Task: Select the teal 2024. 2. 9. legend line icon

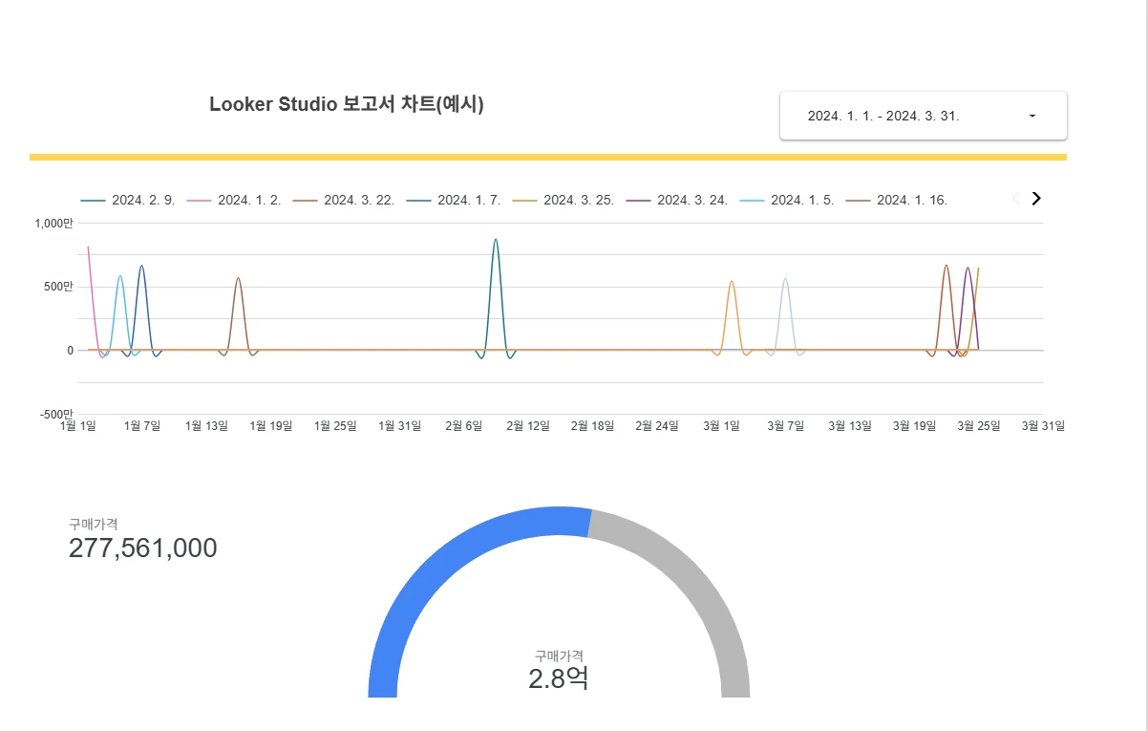Action: click(91, 200)
